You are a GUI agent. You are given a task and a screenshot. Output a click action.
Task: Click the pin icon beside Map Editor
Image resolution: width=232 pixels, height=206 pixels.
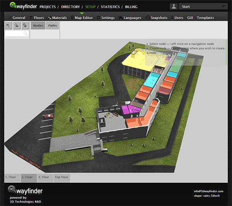click(72, 18)
